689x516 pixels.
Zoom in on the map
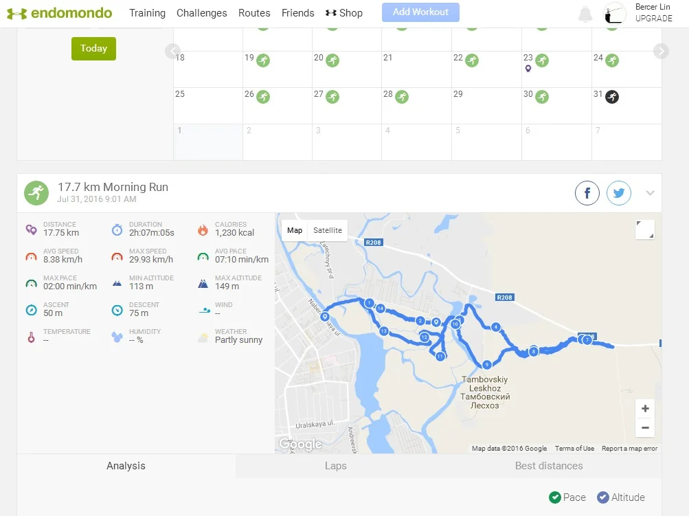point(645,409)
